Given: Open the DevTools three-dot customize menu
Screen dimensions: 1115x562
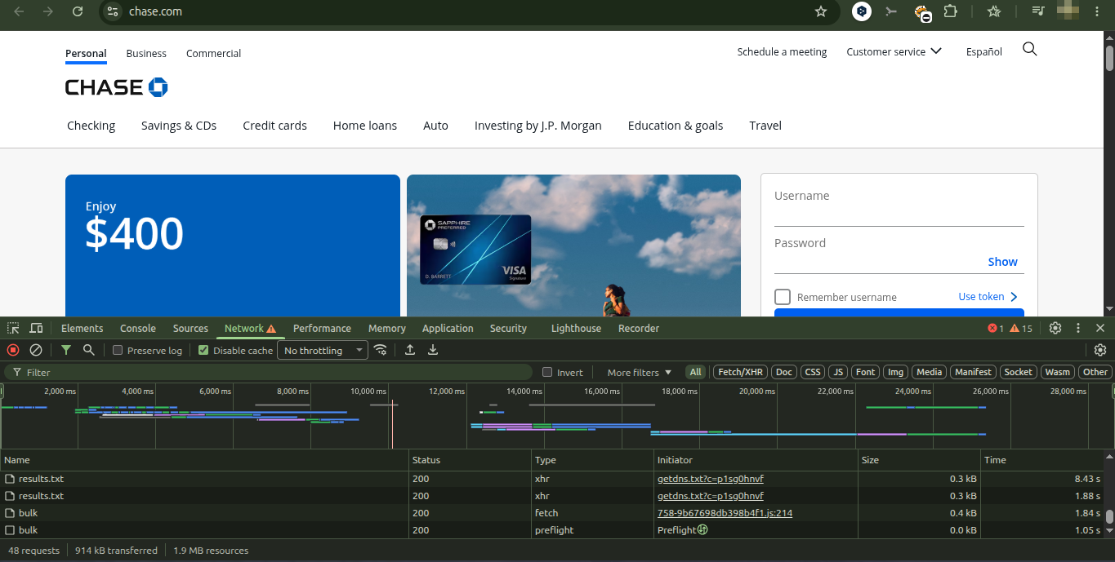Looking at the screenshot, I should [1078, 328].
